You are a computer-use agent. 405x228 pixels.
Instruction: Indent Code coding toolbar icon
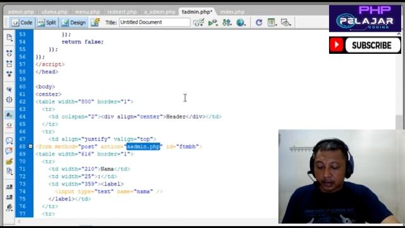(9, 186)
